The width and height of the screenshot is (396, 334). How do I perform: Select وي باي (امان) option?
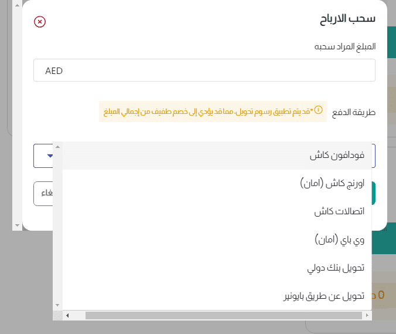(339, 239)
